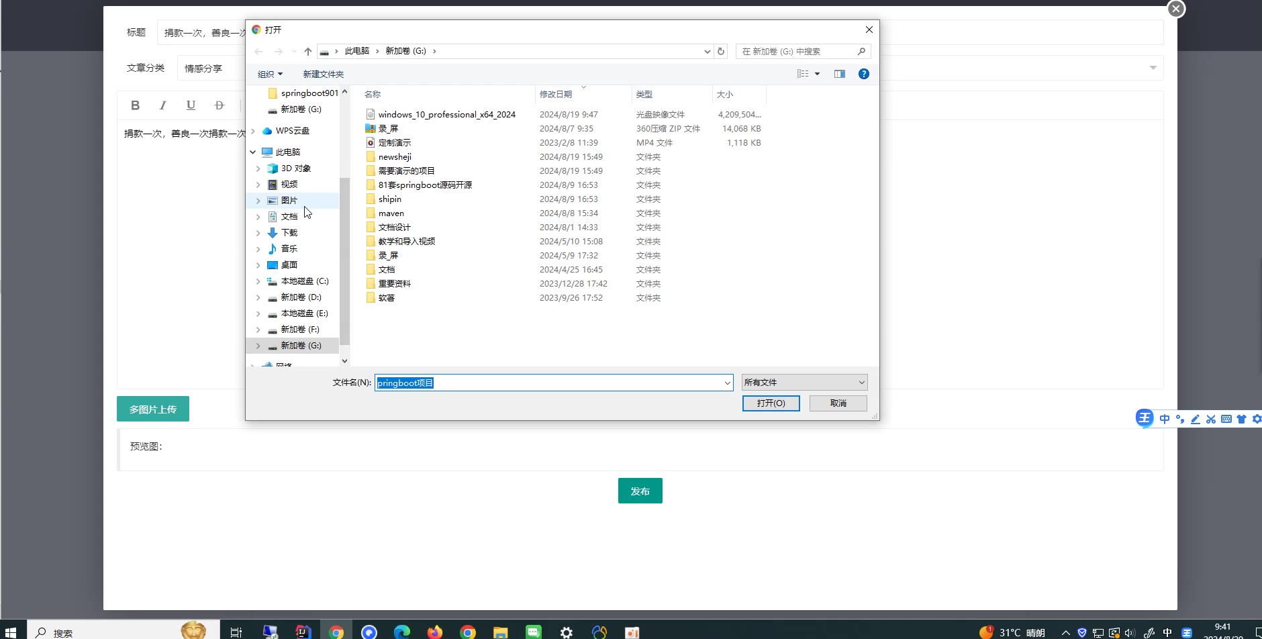Click Strikethrough icon in article editor
Image resolution: width=1262 pixels, height=639 pixels.
point(219,105)
